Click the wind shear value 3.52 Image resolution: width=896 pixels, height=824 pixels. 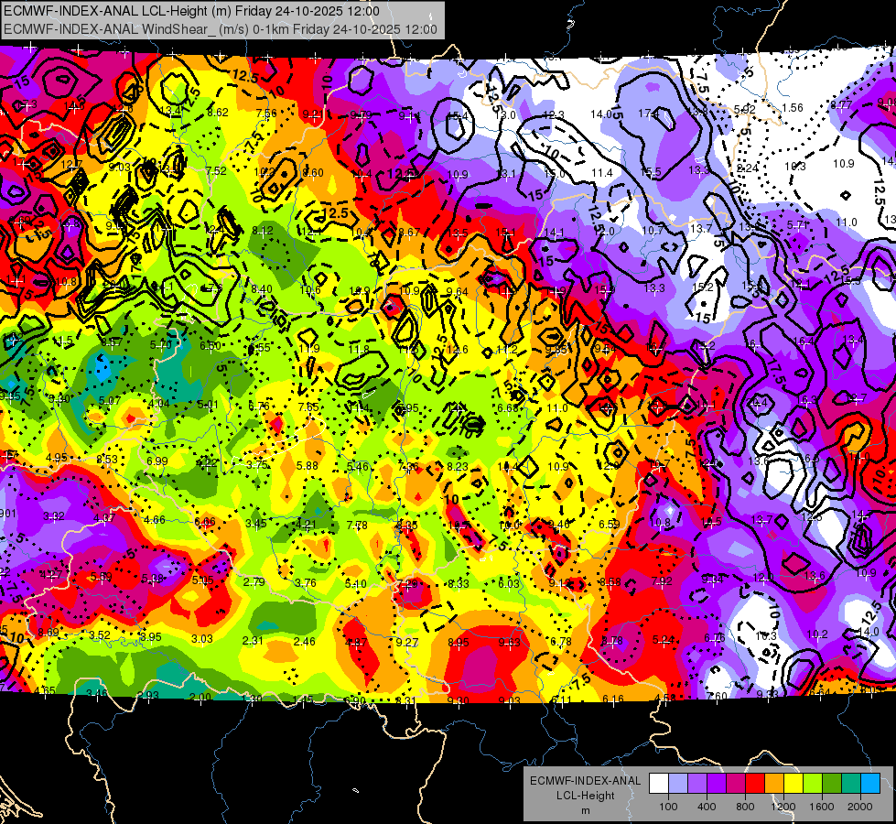(100, 634)
